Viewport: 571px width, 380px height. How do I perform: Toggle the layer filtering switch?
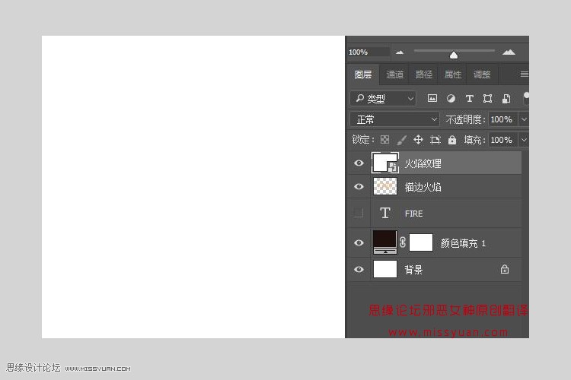click(526, 99)
